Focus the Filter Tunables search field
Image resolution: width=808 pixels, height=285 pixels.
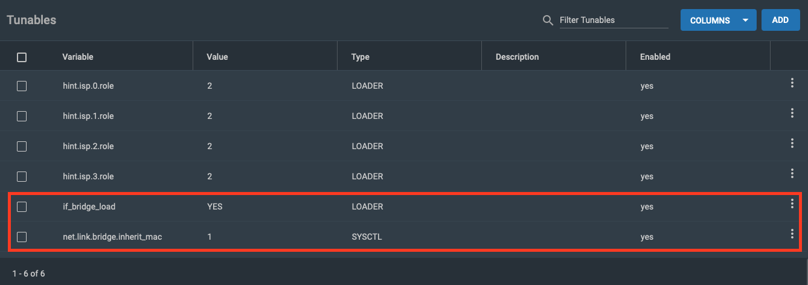[x=614, y=20]
